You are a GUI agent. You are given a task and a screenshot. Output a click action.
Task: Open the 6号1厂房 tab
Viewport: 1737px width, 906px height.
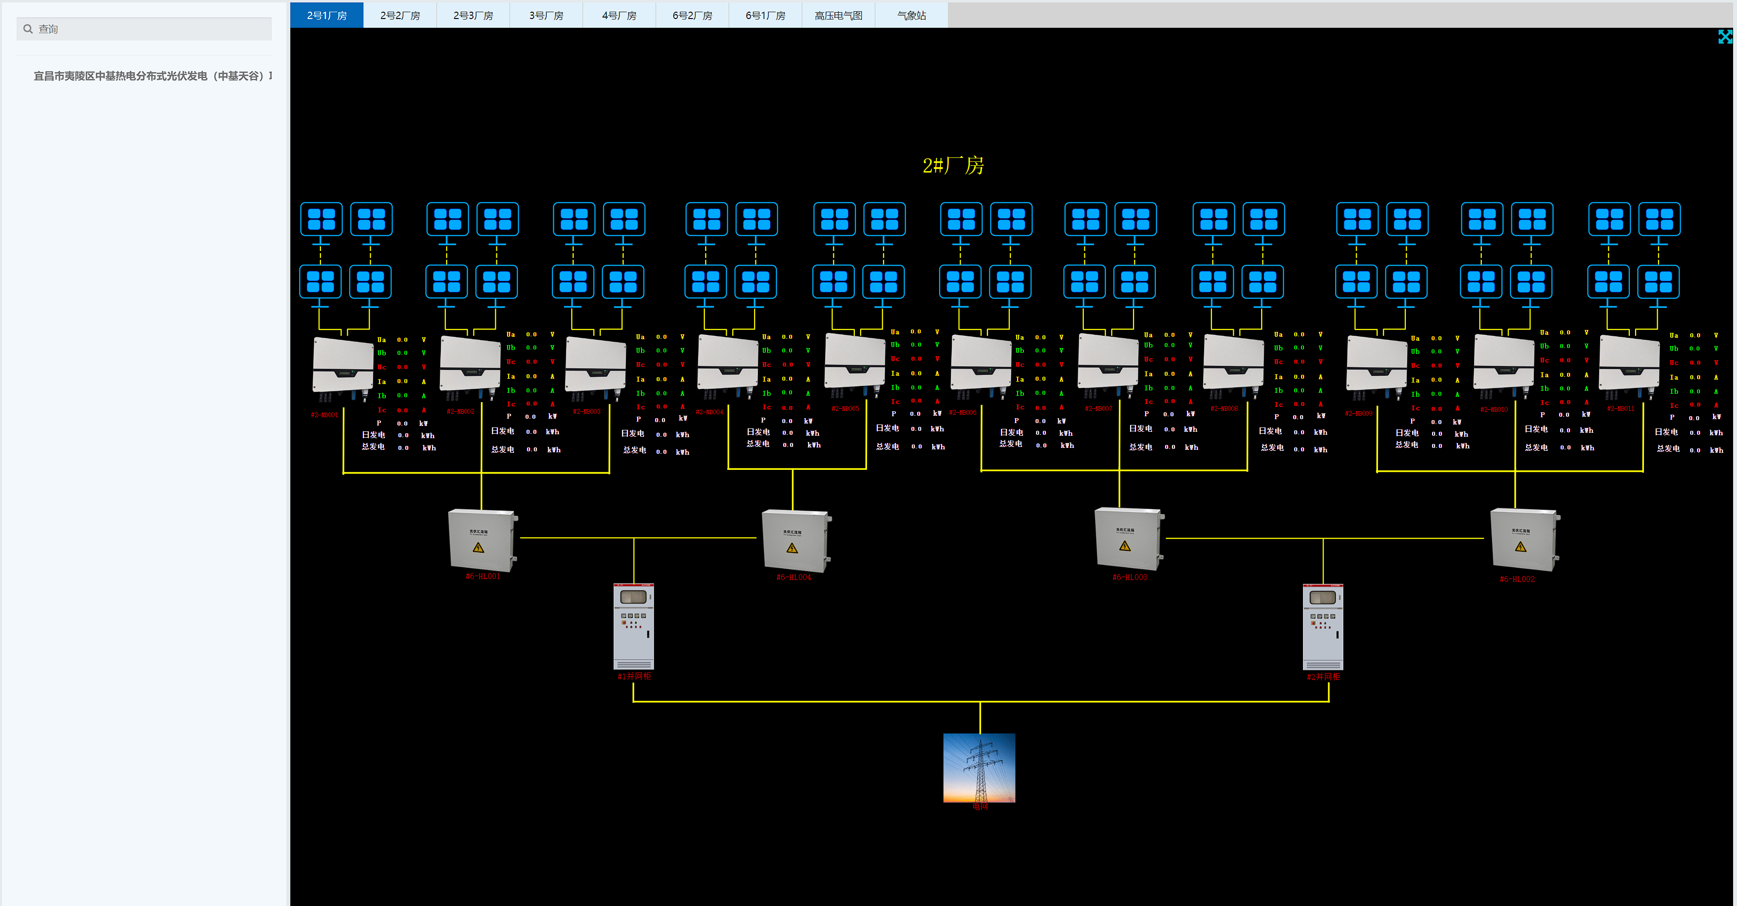point(765,16)
